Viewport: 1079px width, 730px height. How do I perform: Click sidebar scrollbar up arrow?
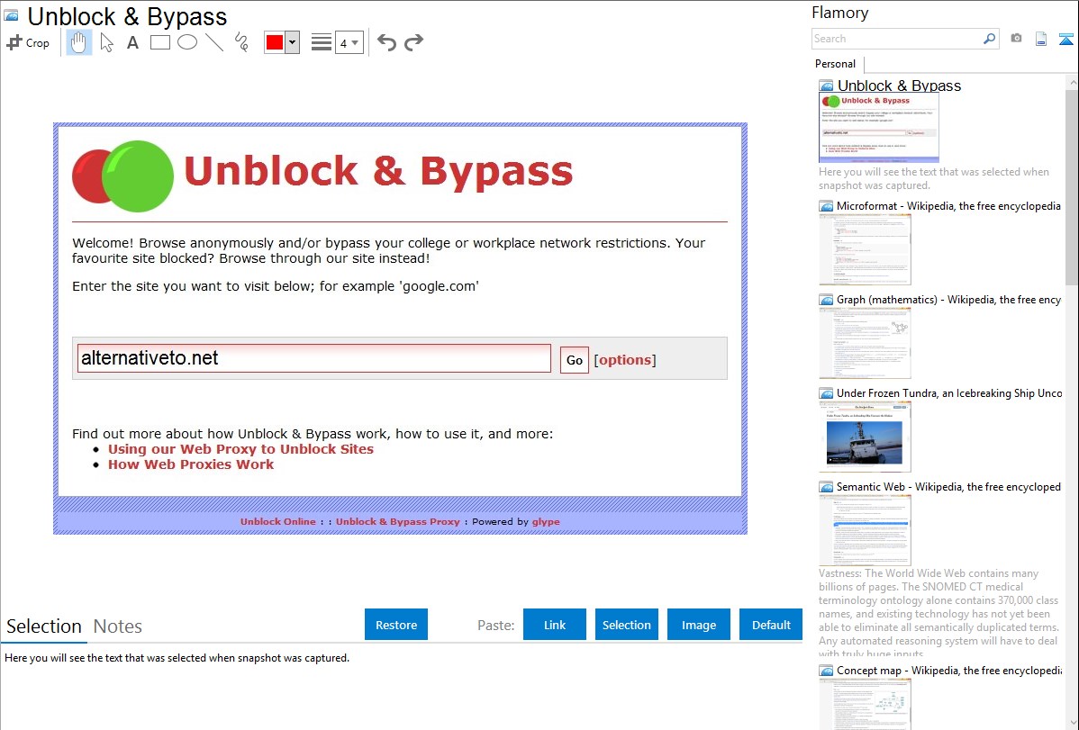(x=1072, y=82)
